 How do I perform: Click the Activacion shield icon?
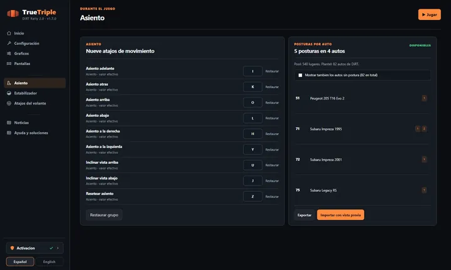click(12, 248)
